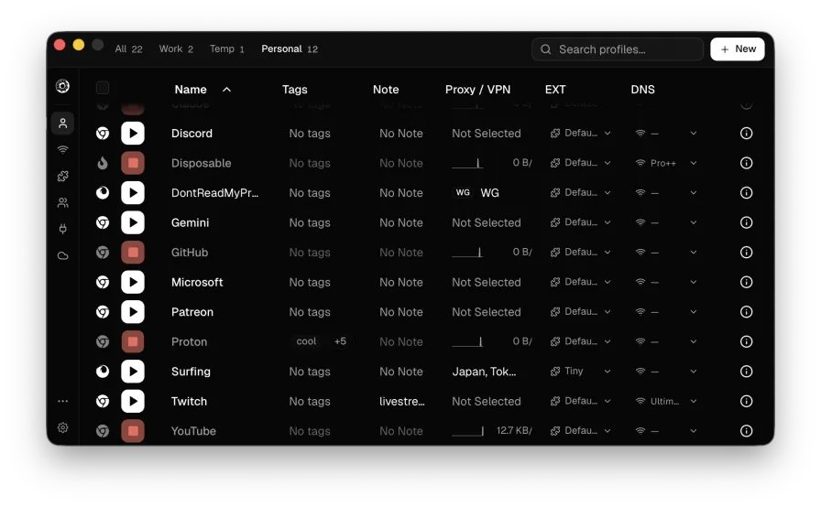
Task: Click the Tags column header
Action: [295, 90]
